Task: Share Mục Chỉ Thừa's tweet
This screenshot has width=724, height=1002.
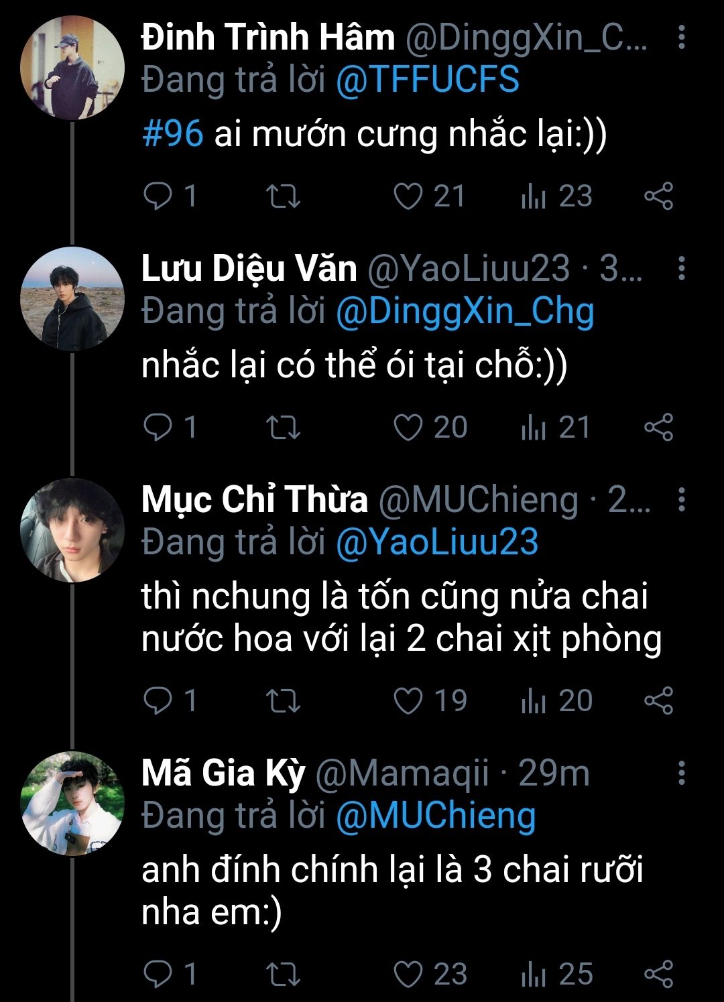Action: (658, 700)
